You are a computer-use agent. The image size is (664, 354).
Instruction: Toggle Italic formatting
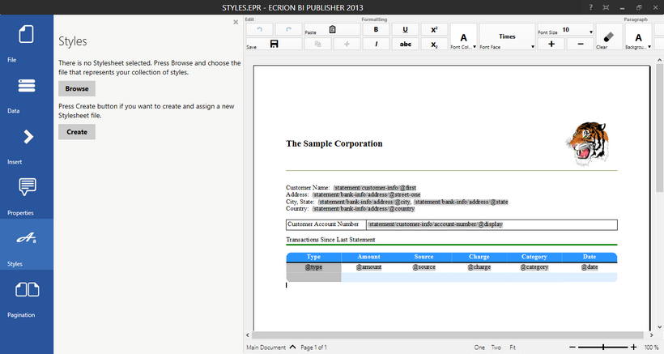(376, 45)
